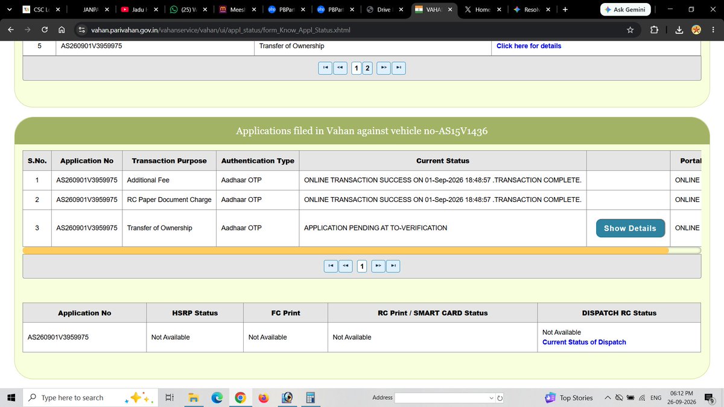Open the tab search dropdown arrow
This screenshot has width=724, height=407.
pos(8,10)
